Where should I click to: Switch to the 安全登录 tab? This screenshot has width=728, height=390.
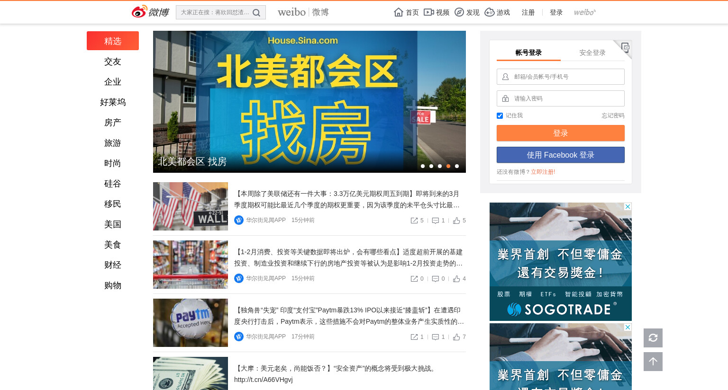pos(592,53)
